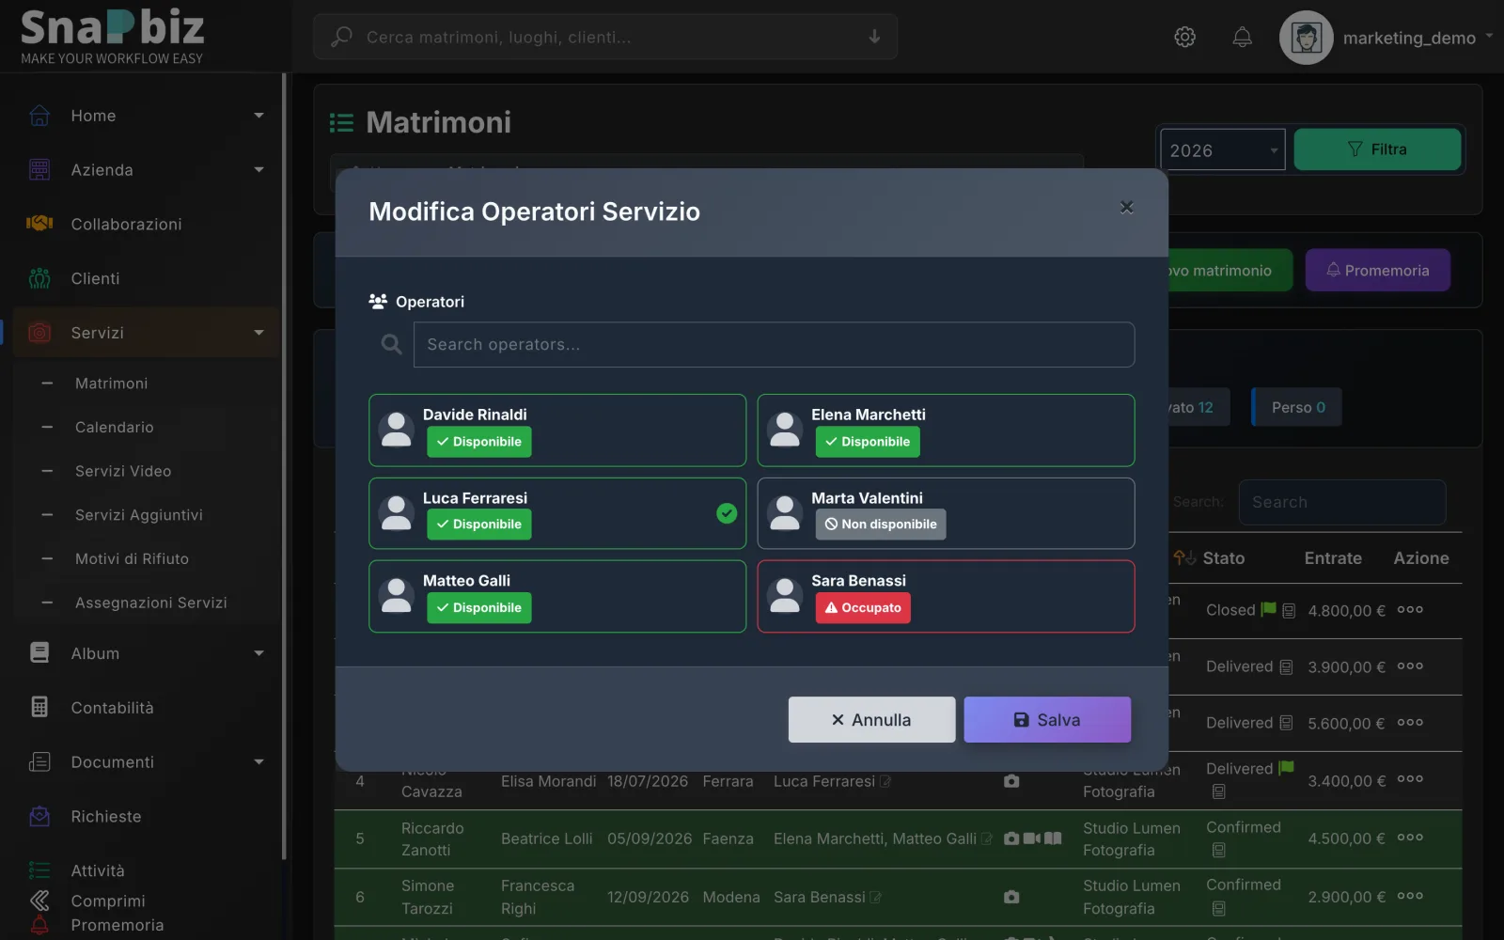The width and height of the screenshot is (1504, 940).
Task: Cancel with the Annulla button
Action: click(x=871, y=720)
